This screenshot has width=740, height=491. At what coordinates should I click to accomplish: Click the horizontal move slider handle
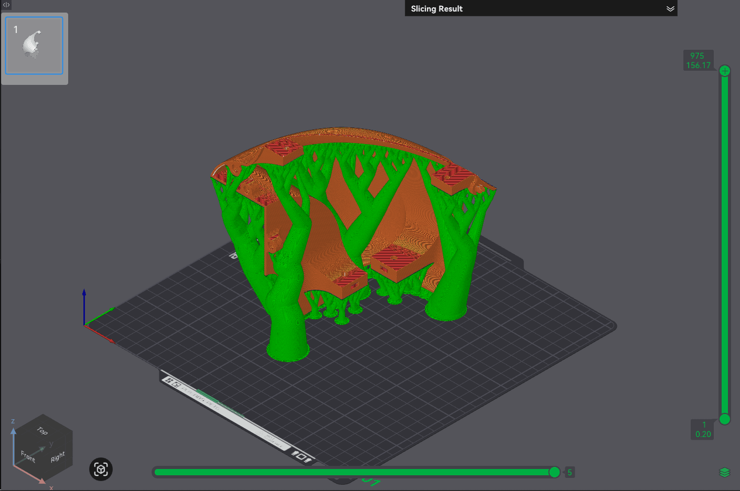point(554,472)
